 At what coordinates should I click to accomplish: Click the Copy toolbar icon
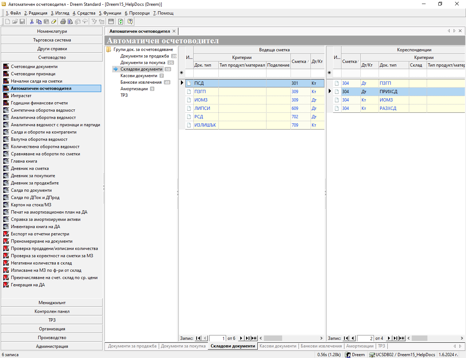coord(39,21)
